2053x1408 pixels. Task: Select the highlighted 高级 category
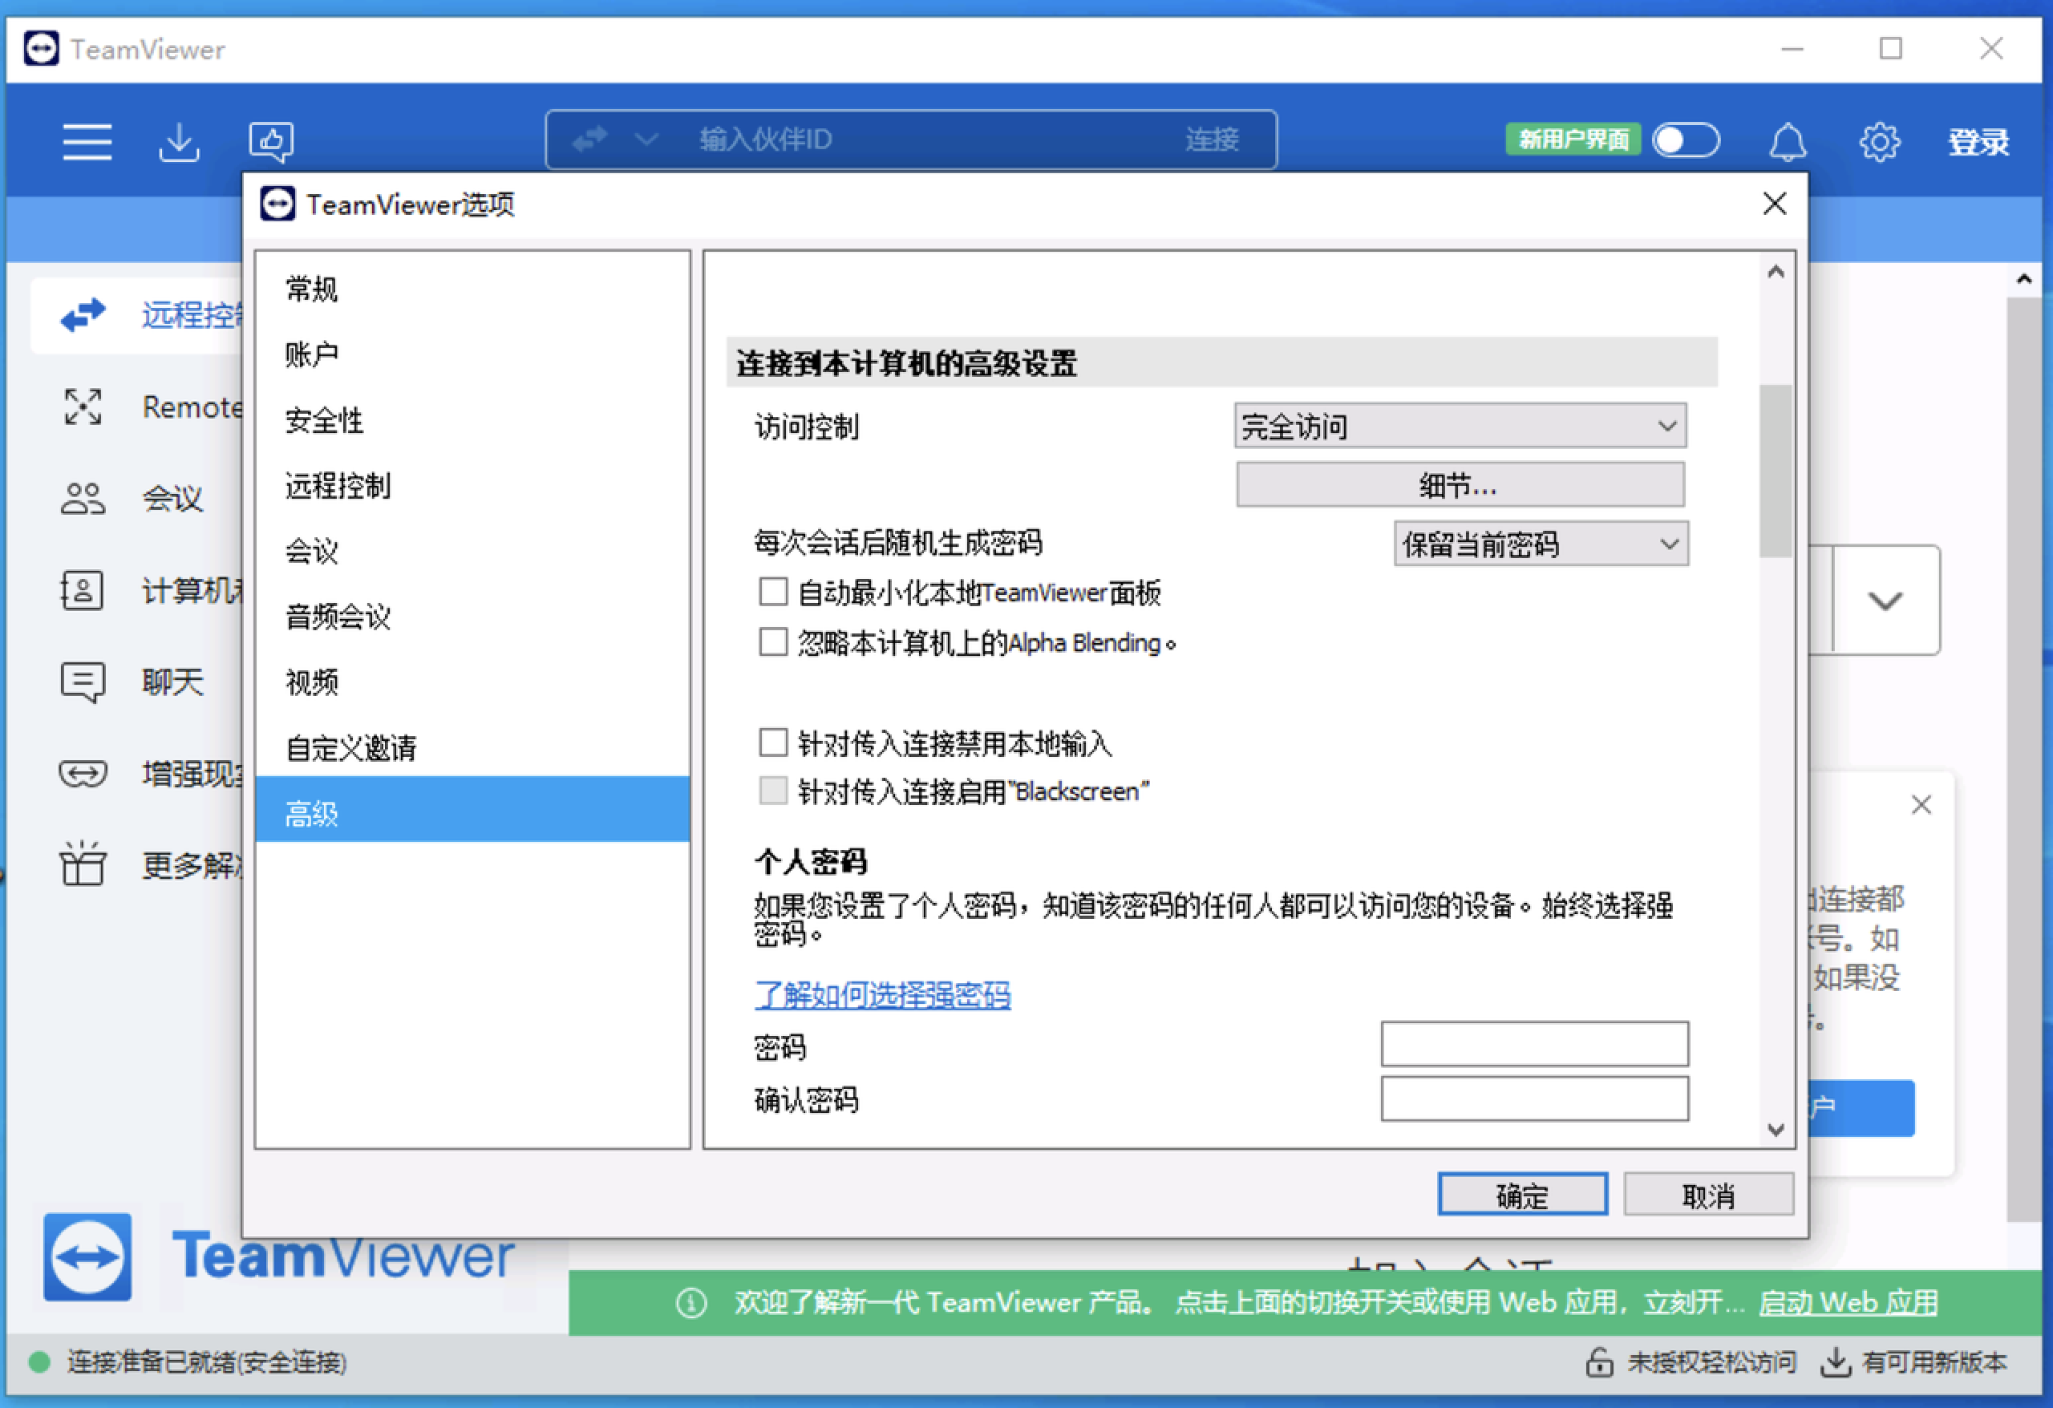[472, 809]
